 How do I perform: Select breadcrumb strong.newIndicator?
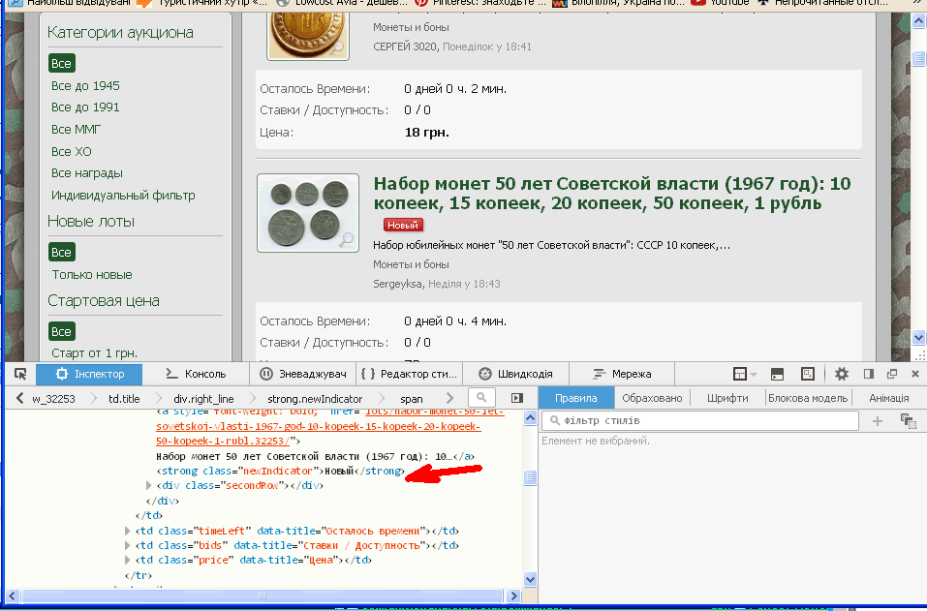click(x=315, y=399)
